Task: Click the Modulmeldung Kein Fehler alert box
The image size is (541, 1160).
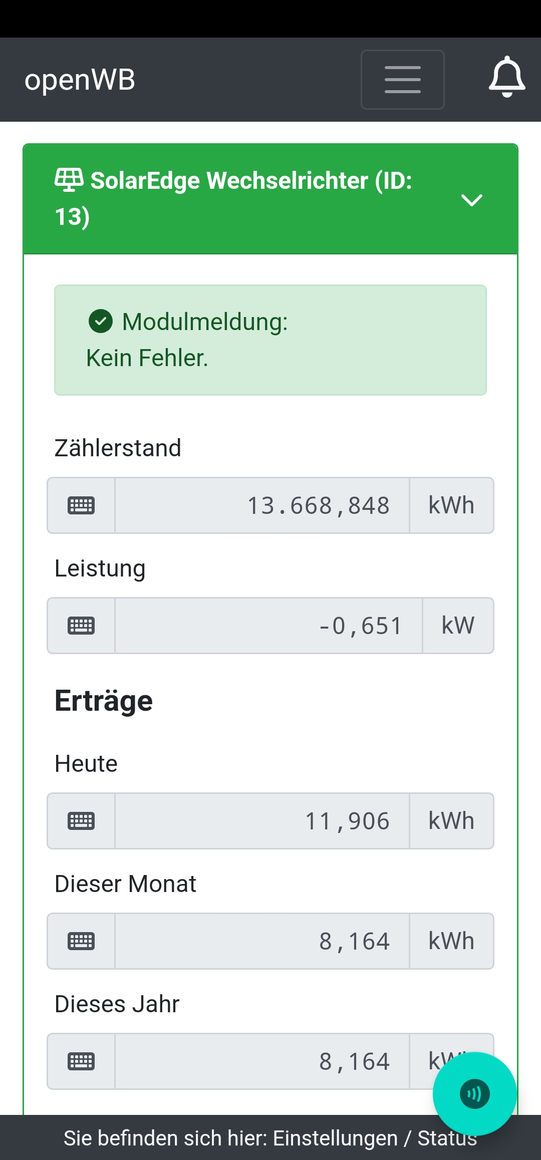Action: click(x=270, y=340)
